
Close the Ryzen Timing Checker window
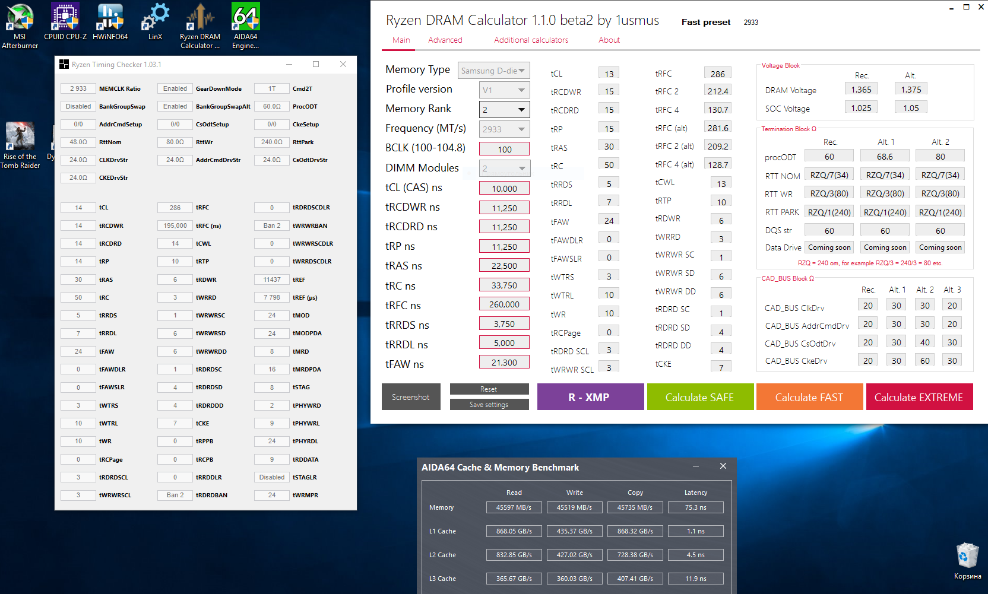click(343, 64)
